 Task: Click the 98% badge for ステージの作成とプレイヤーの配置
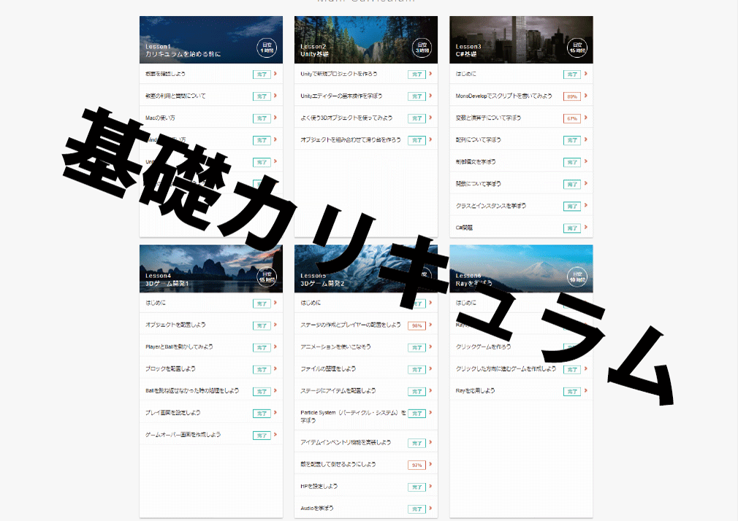pyautogui.click(x=417, y=325)
